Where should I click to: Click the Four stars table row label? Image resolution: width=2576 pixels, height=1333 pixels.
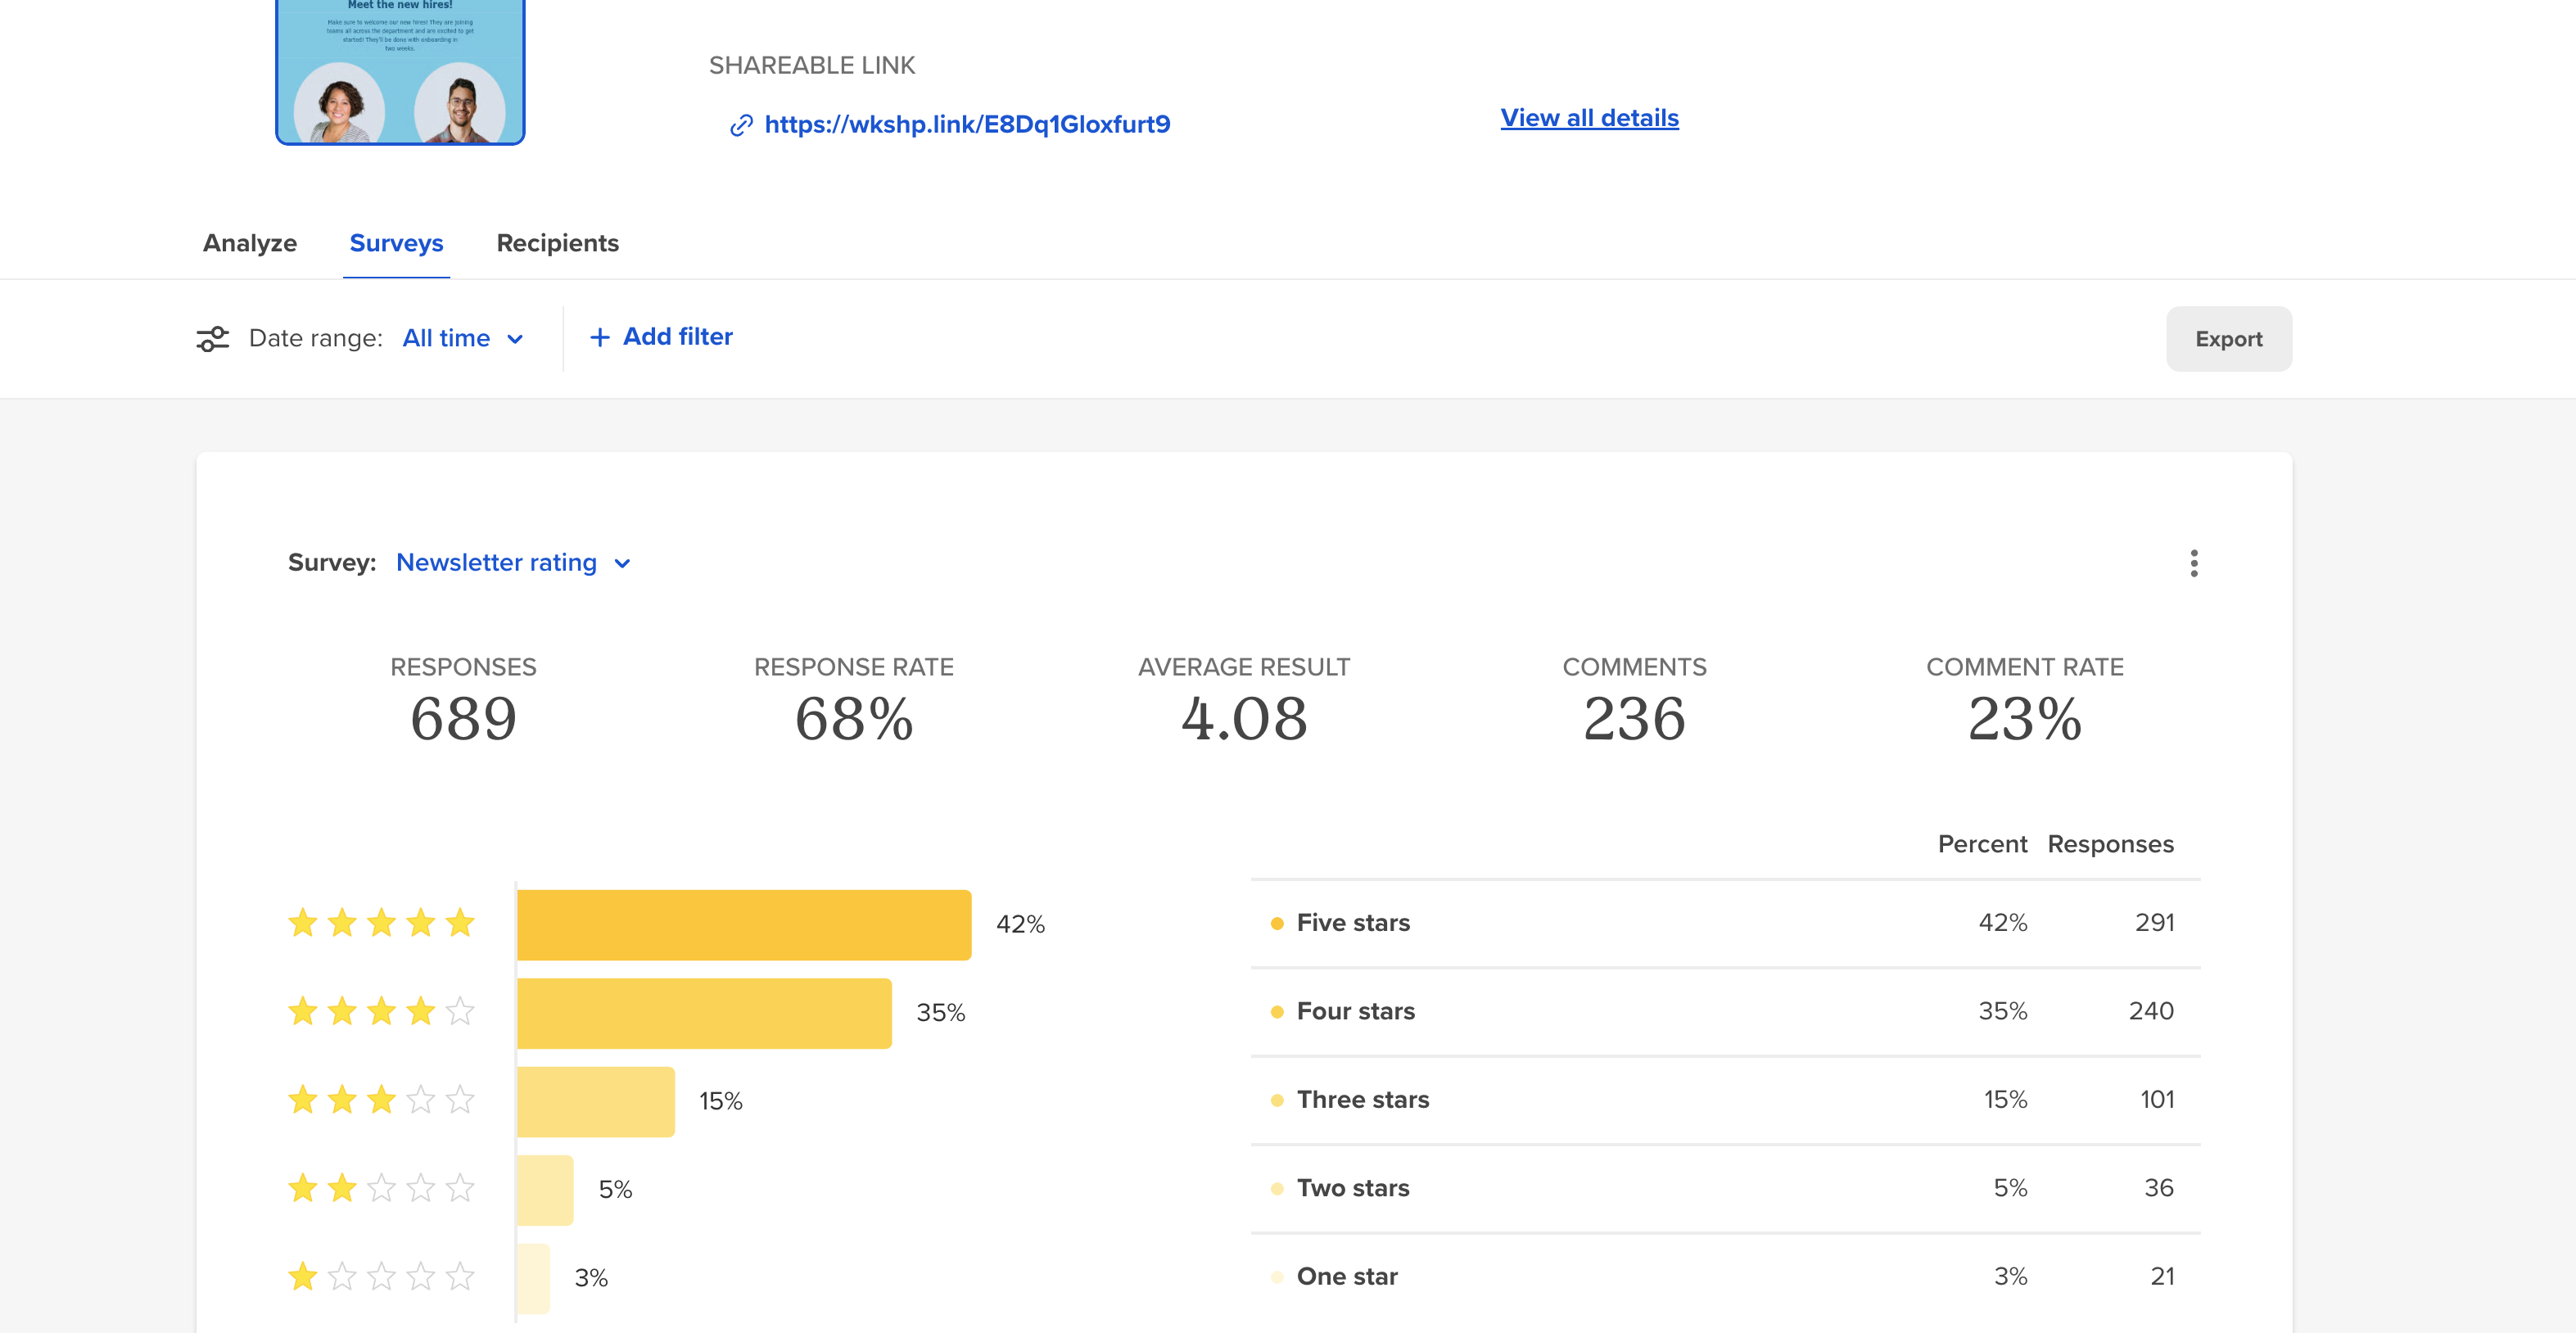(1356, 1011)
